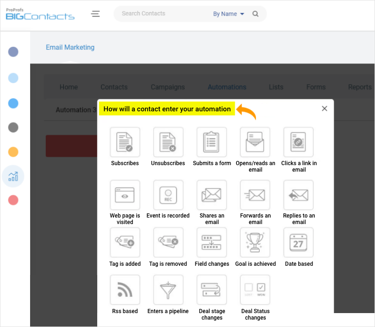Click the orange sidebar circle
This screenshot has height=327, width=375.
click(13, 152)
